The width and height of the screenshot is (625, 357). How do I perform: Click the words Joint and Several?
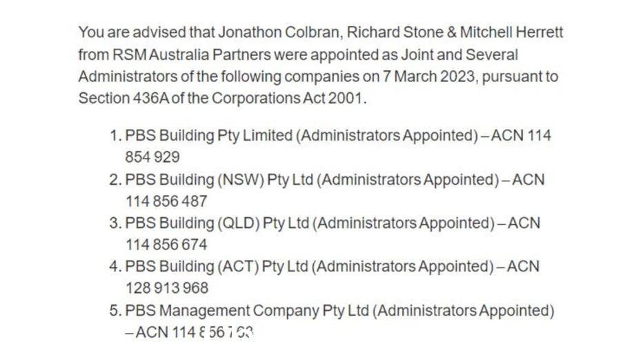coord(459,54)
